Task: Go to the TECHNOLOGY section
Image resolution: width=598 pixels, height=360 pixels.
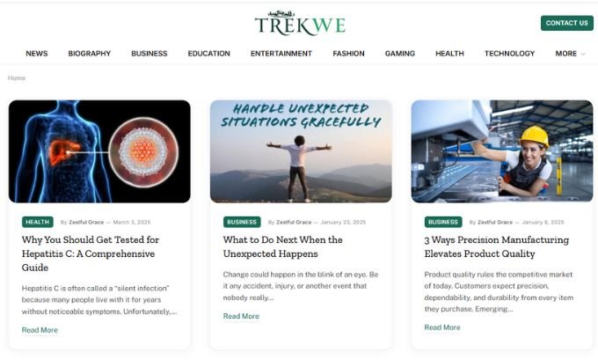Action: pos(509,54)
